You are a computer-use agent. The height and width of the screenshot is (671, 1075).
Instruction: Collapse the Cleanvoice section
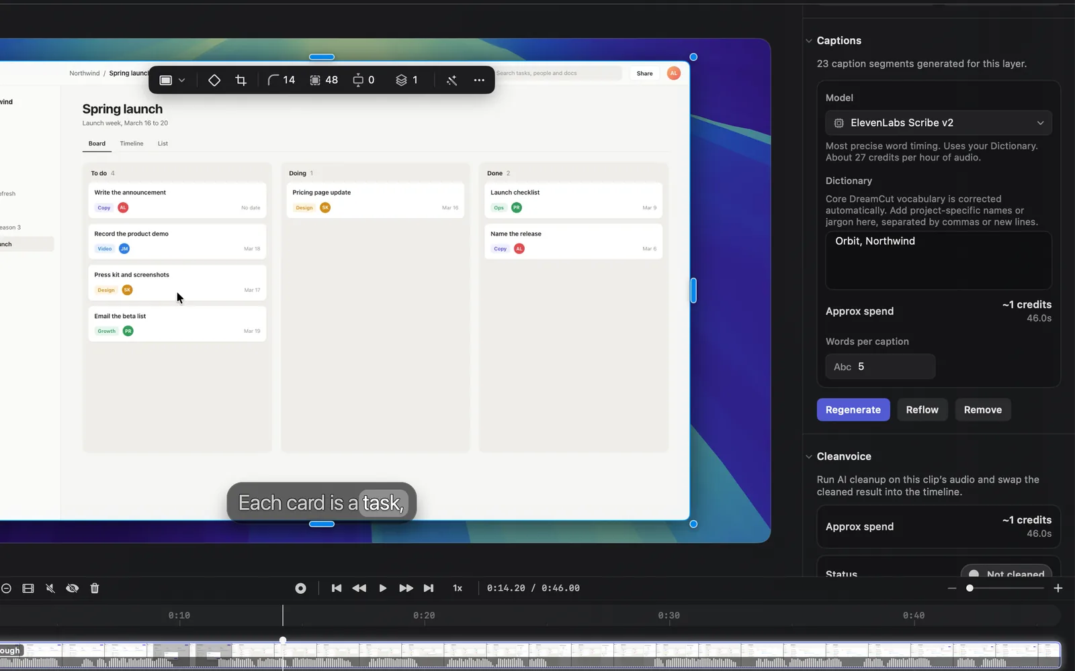click(x=809, y=457)
